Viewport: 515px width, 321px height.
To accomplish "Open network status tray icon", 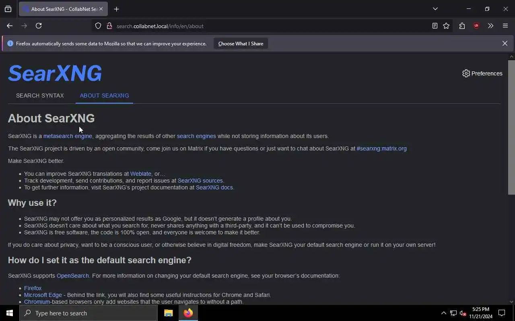I will (453, 313).
